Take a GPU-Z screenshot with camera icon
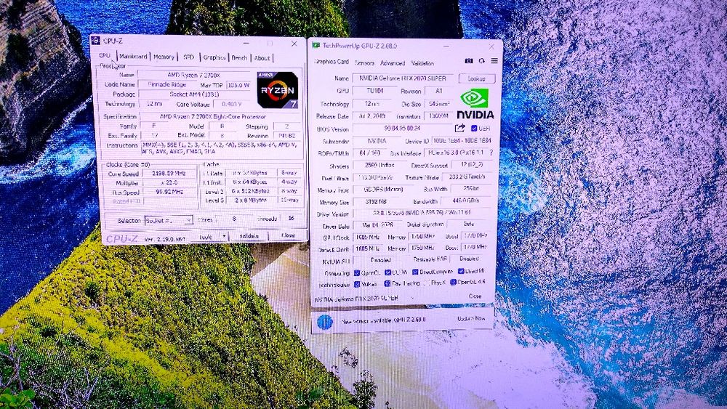The height and width of the screenshot is (409, 727). [x=469, y=61]
